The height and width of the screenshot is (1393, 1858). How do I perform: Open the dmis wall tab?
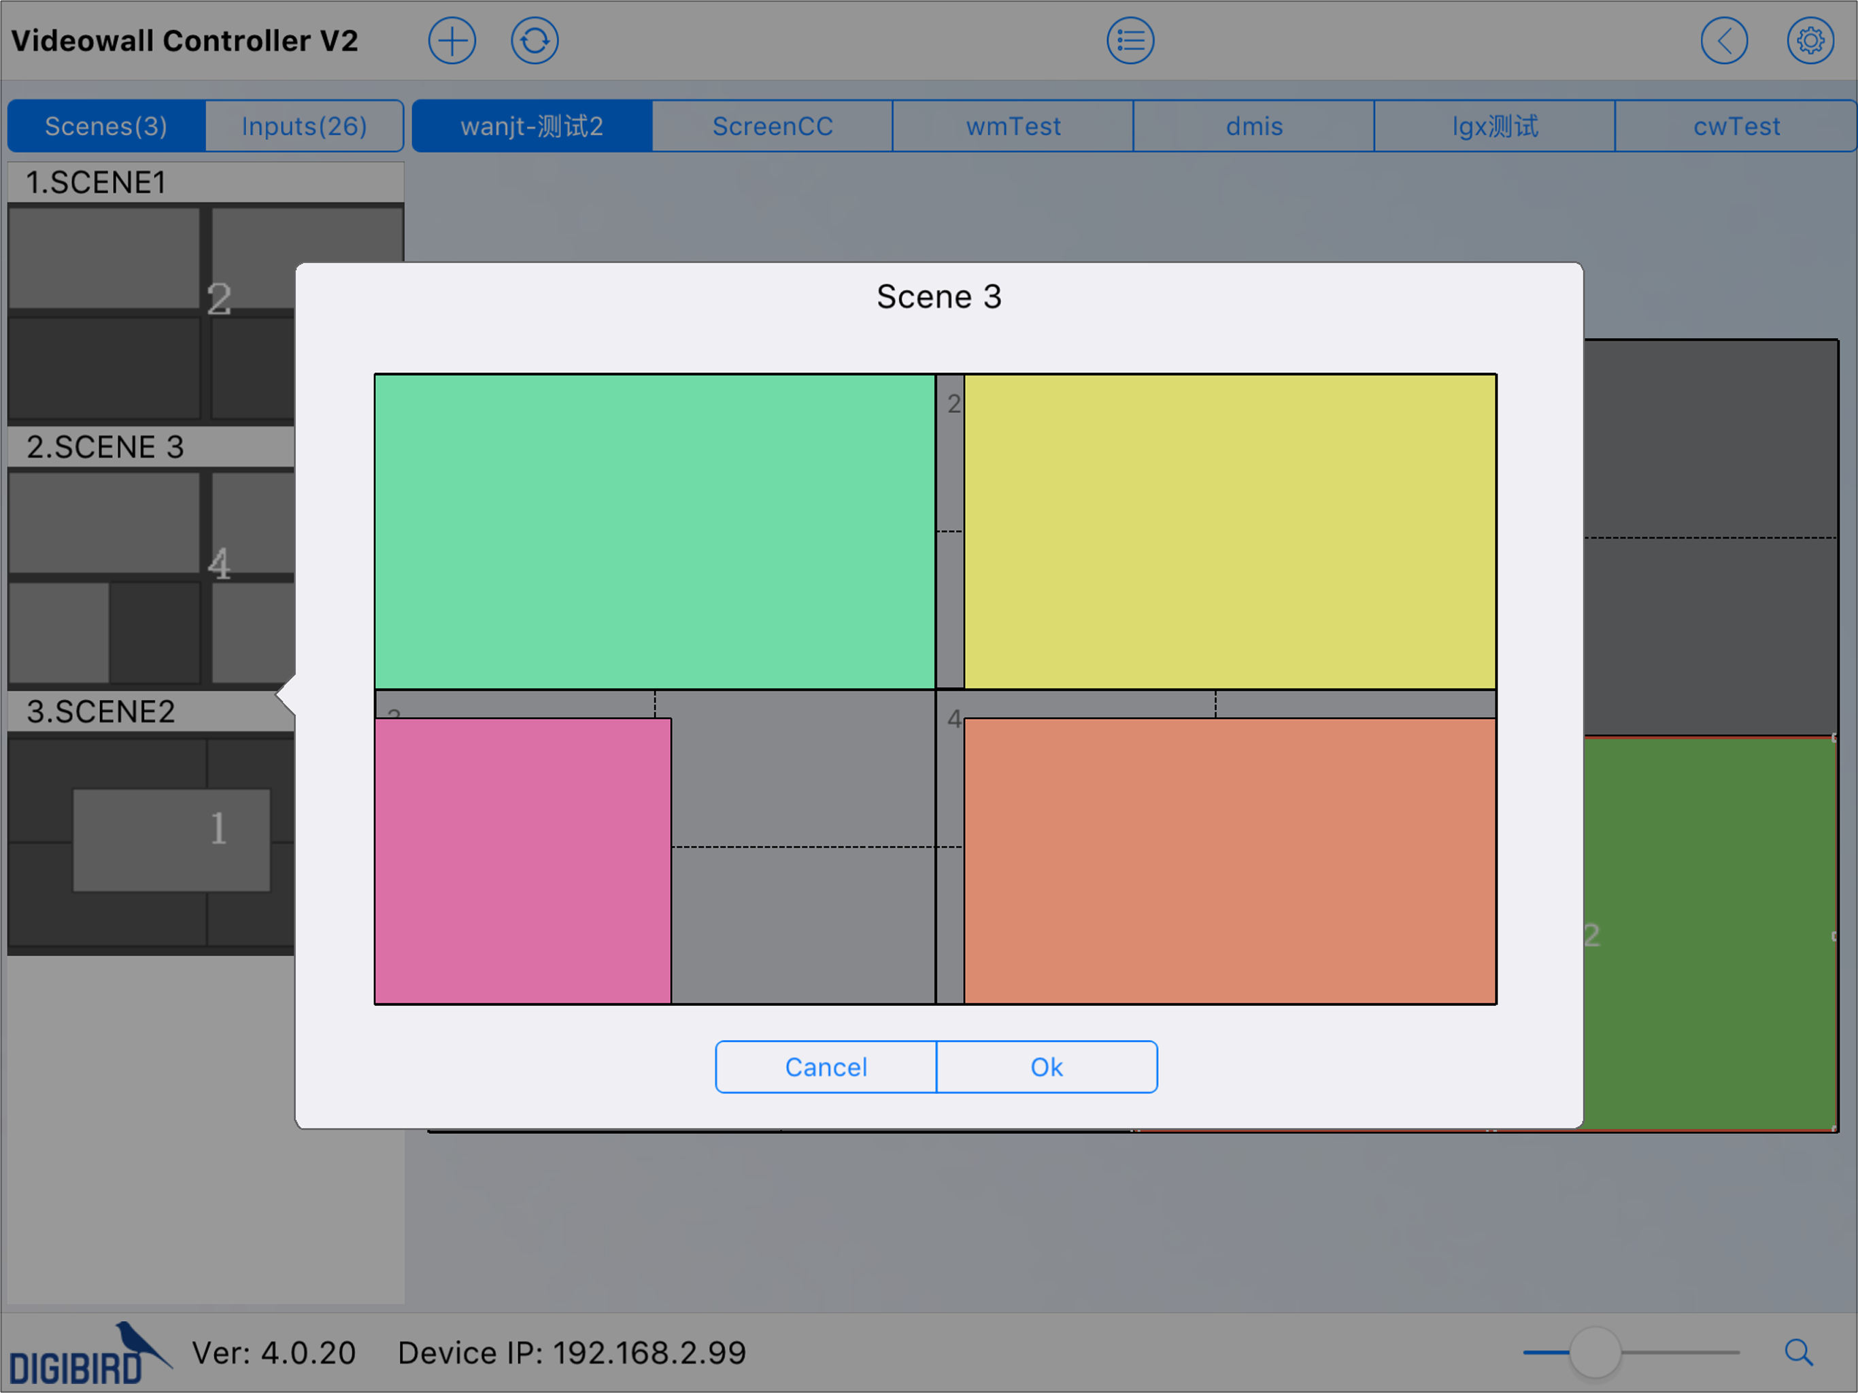pyautogui.click(x=1253, y=126)
